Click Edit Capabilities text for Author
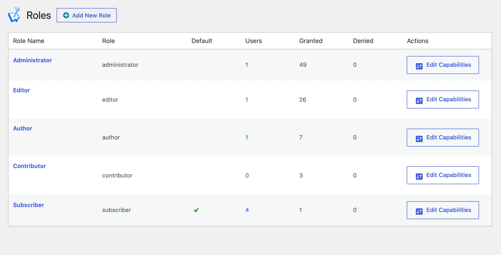The height and width of the screenshot is (255, 501). [449, 137]
